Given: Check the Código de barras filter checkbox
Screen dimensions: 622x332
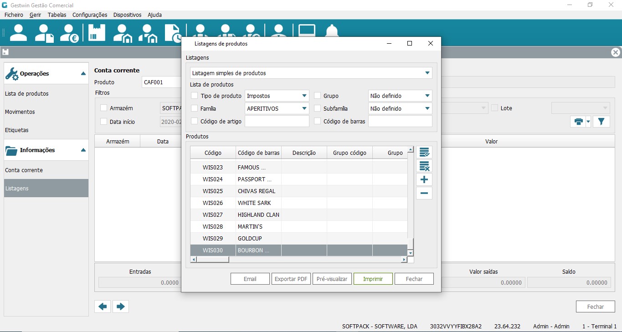Looking at the screenshot, I should click(318, 122).
